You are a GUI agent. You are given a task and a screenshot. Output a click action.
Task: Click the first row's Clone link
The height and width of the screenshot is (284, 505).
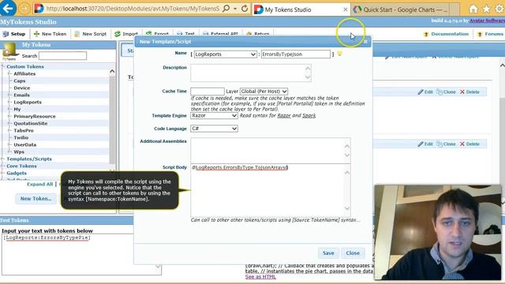446,92
